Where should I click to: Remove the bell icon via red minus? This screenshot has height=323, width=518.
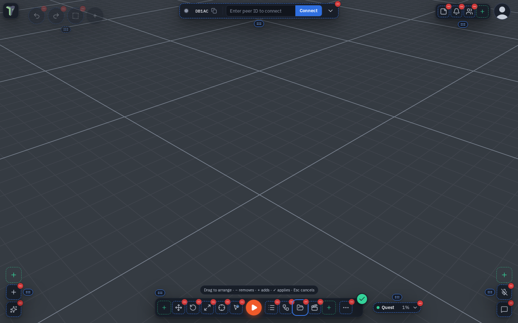click(x=462, y=6)
